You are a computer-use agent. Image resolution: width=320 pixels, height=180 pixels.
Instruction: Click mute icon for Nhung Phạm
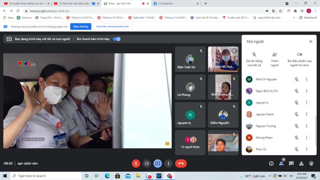297,138
